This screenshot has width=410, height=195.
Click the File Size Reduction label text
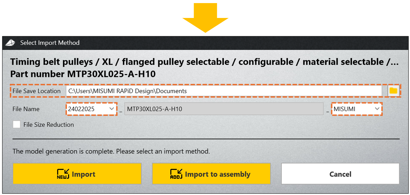(49, 125)
